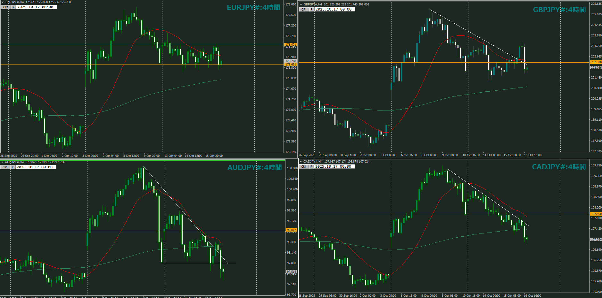Screen dimensions: 602x298
Task: Click the CR1 button on AUDJPY chart
Action: pyautogui.click(x=5, y=167)
